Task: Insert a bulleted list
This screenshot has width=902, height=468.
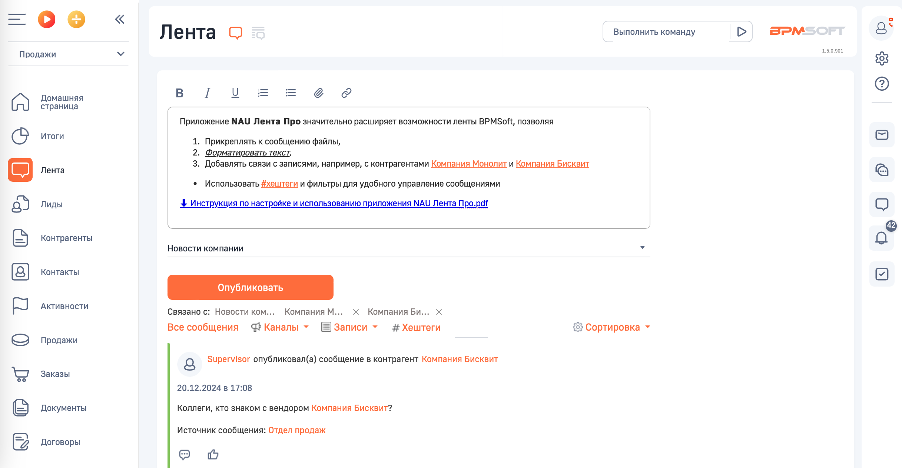Action: 291,93
